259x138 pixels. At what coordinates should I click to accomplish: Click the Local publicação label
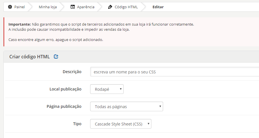[x=65, y=89]
